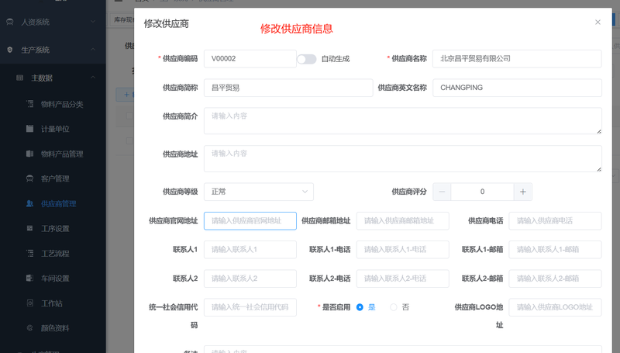Click the 生产系统 sidebar icon
620x353 pixels.
click(x=10, y=50)
